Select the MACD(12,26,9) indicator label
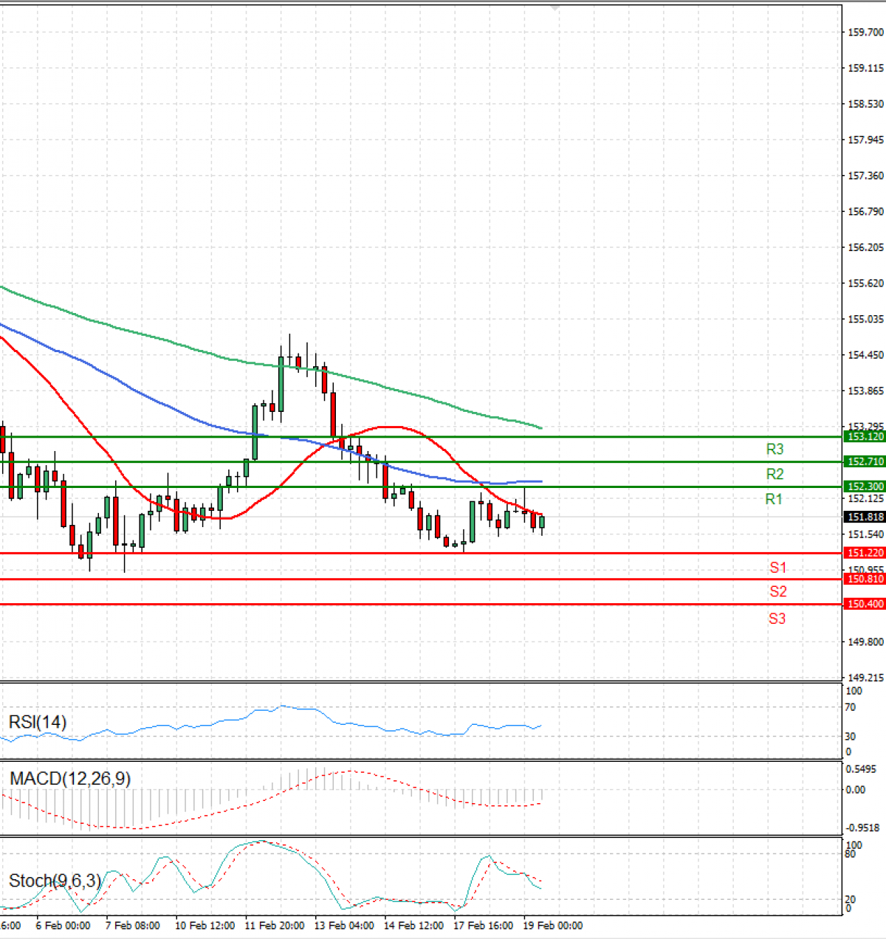Image resolution: width=886 pixels, height=939 pixels. tap(70, 779)
